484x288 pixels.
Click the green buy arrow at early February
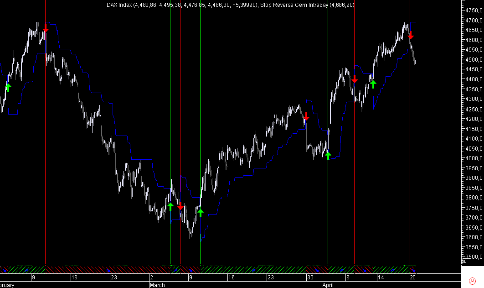coord(8,88)
